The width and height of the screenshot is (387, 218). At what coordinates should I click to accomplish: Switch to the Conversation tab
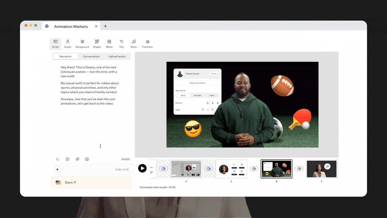(x=91, y=57)
